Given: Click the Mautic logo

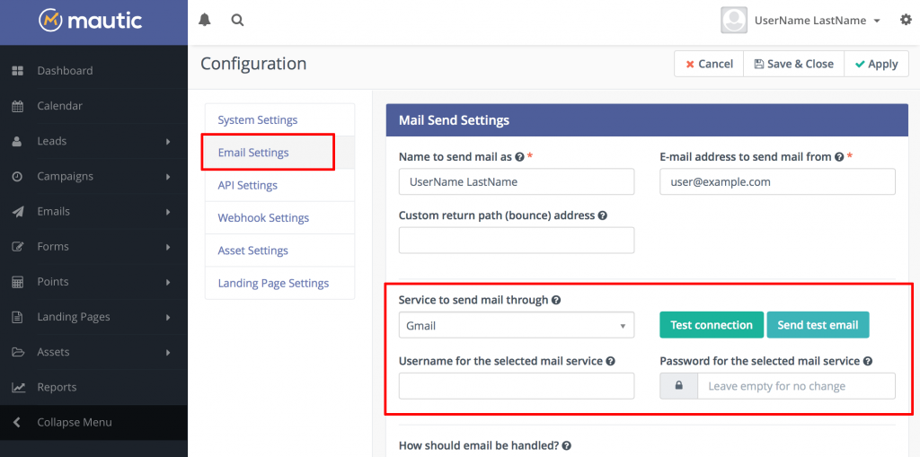Looking at the screenshot, I should click(91, 20).
